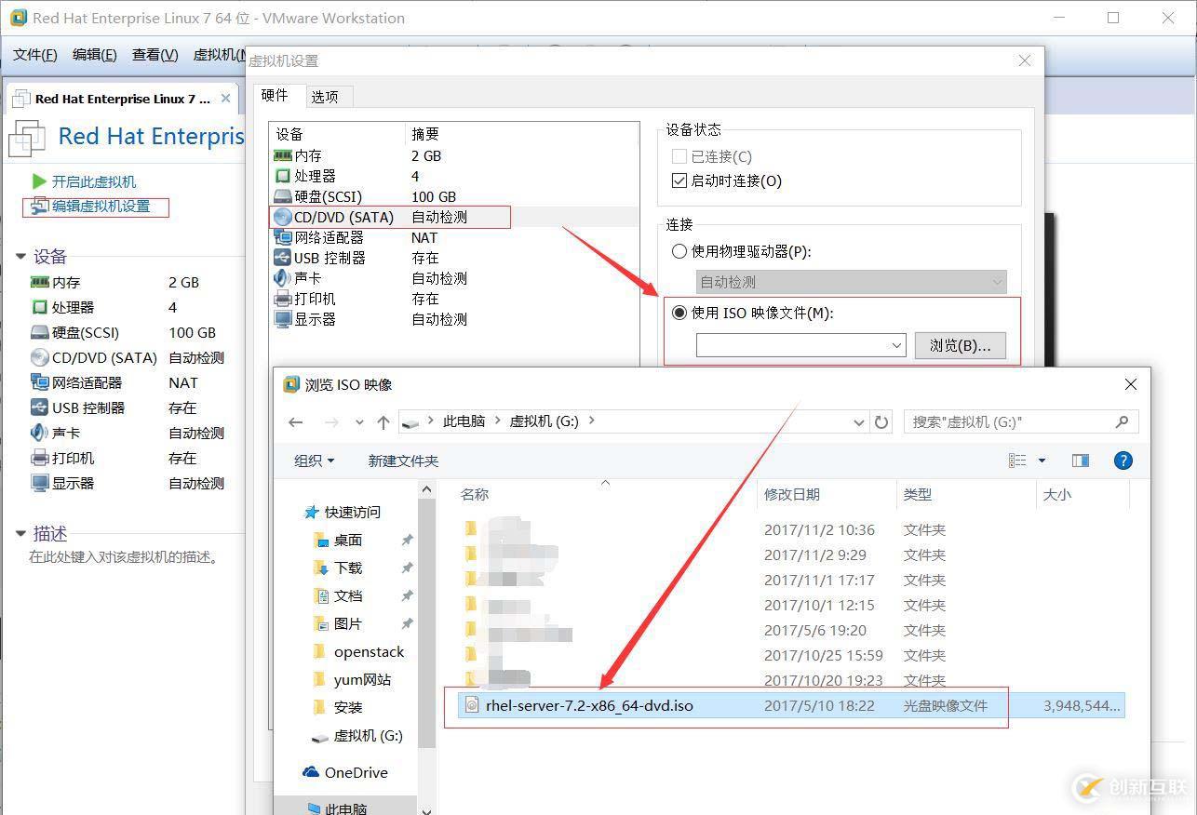This screenshot has height=815, width=1197.
Task: Click the CD/DVD icon in main window device panel
Action: (x=39, y=357)
